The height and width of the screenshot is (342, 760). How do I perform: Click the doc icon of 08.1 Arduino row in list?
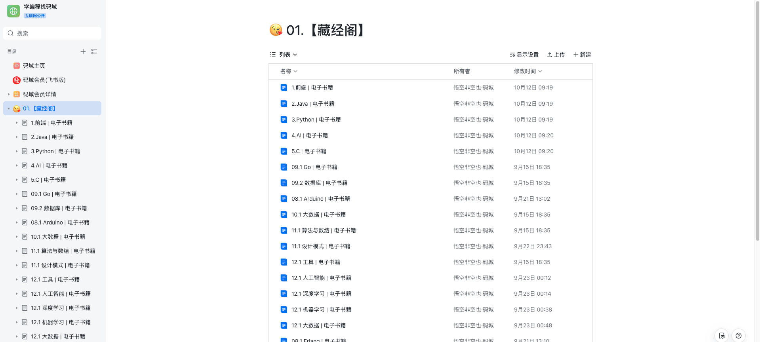click(284, 199)
